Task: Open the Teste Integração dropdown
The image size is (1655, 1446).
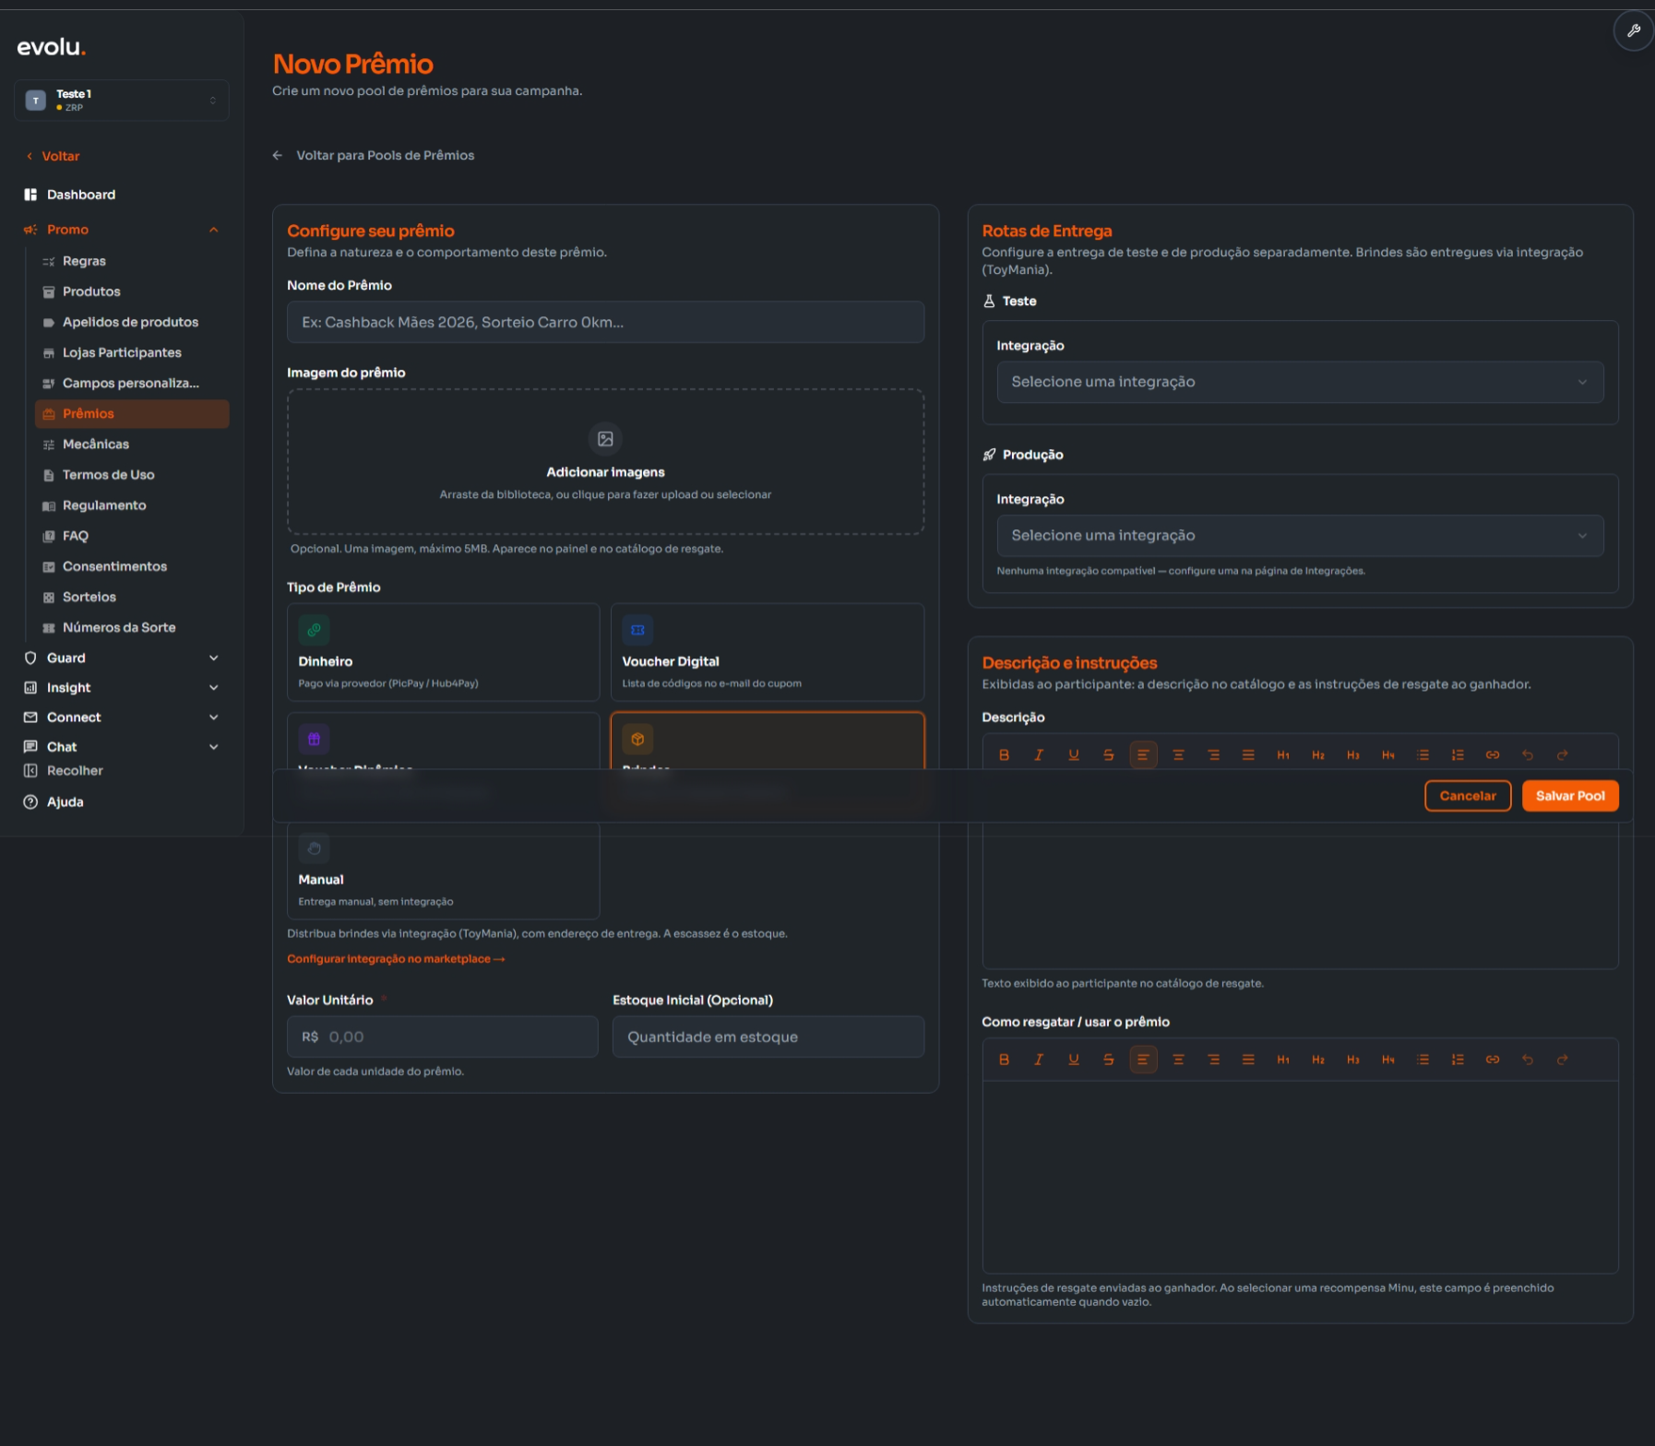Action: coord(1299,382)
